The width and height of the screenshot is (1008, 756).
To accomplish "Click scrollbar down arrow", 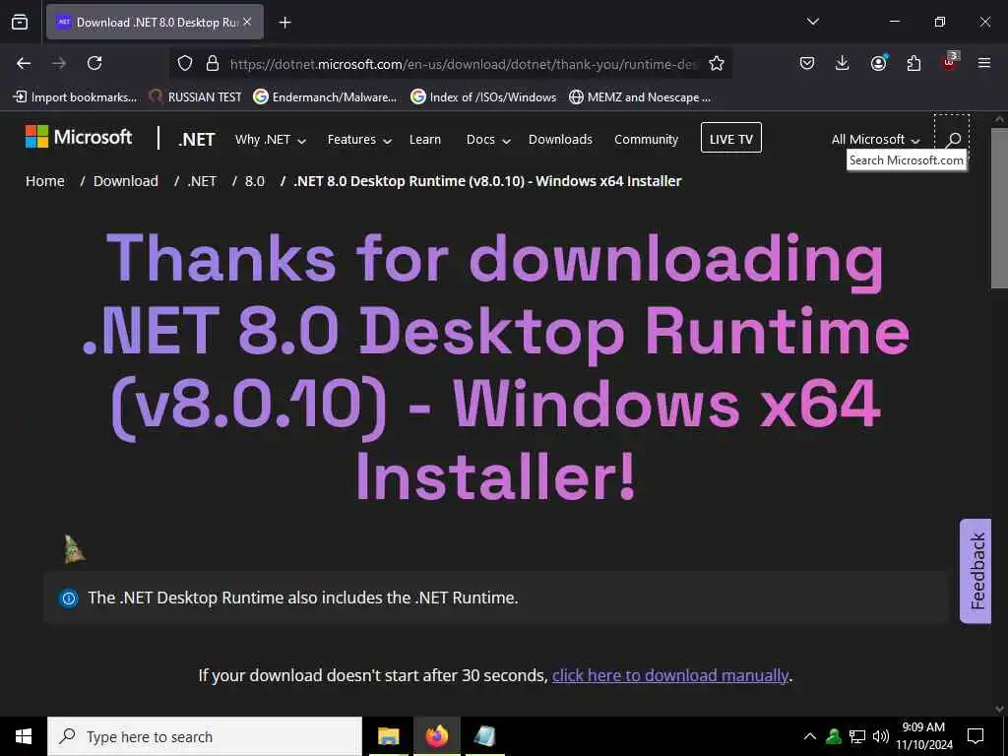I will [999, 709].
